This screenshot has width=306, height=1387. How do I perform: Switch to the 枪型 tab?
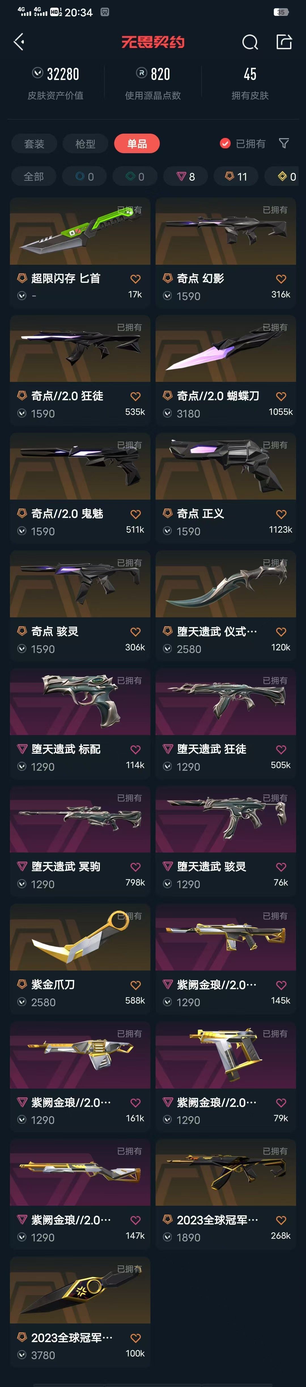tap(86, 144)
